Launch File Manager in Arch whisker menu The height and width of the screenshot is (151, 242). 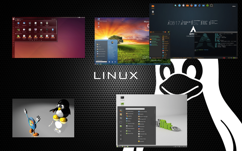click(155, 39)
